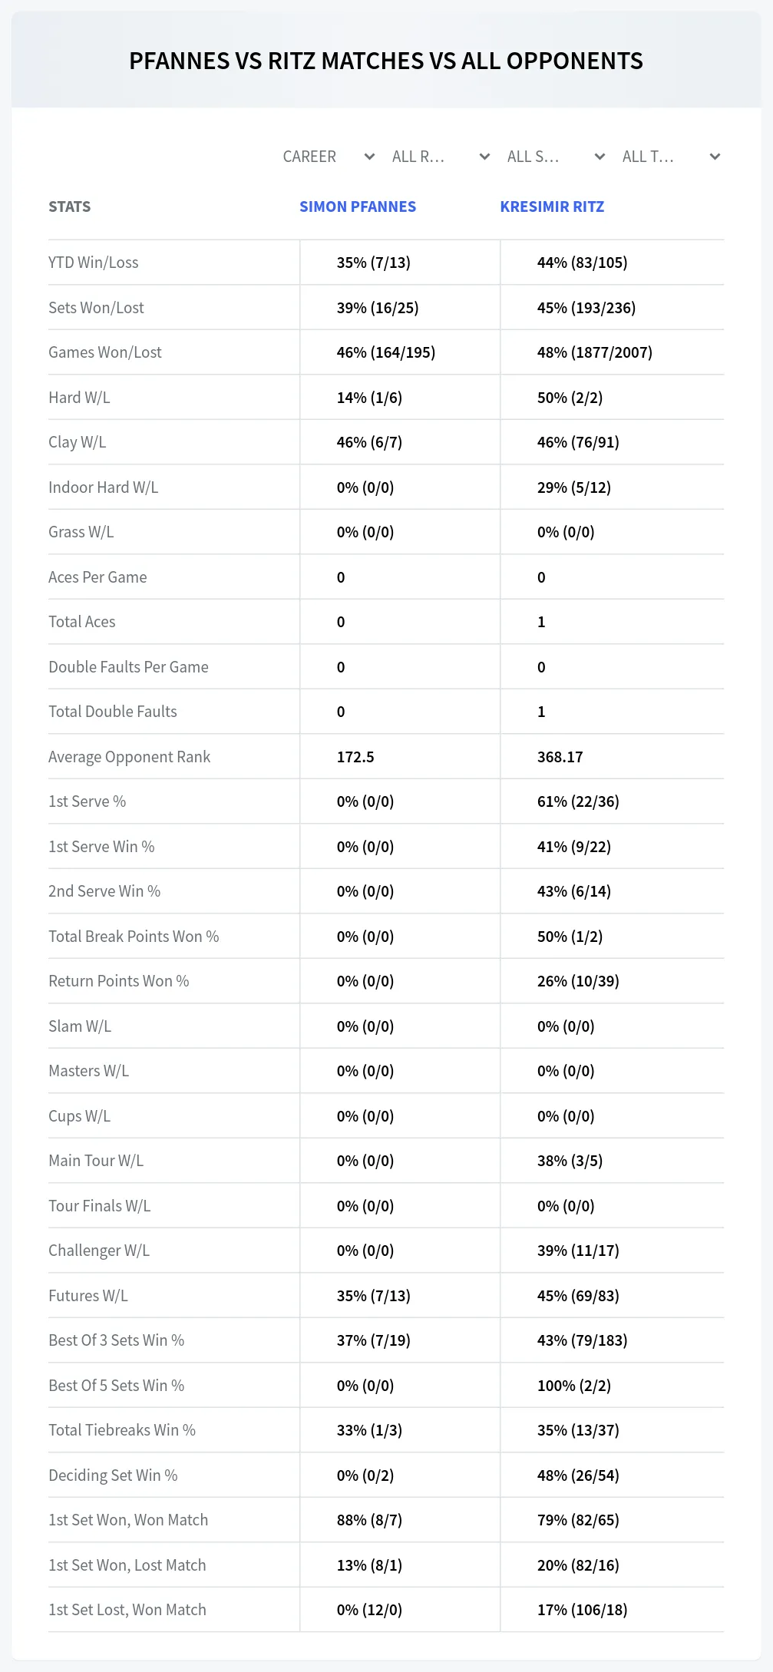The image size is (773, 1672).
Task: Click the STATS column header
Action: click(x=69, y=207)
